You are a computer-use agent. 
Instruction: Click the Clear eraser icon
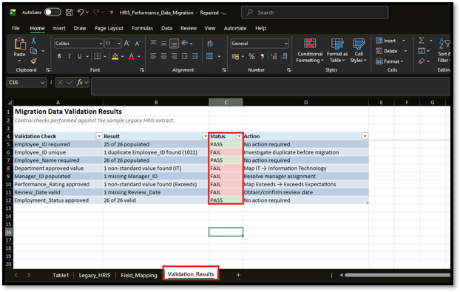[422, 61]
